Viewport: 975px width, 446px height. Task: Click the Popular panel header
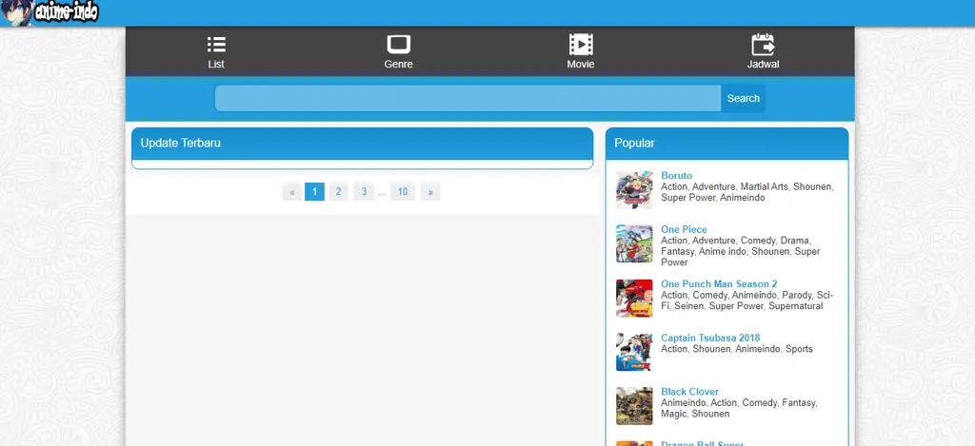[726, 144]
